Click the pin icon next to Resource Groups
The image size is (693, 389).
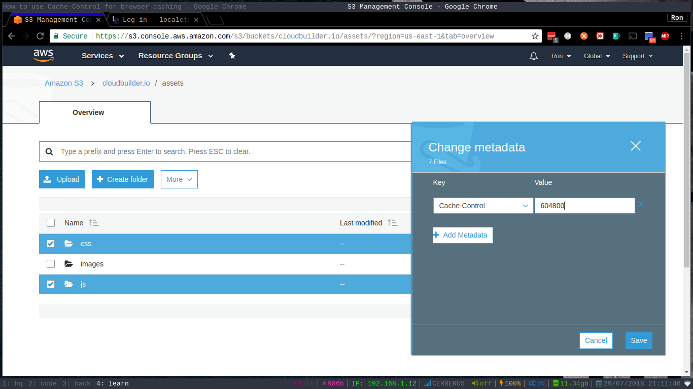pos(232,56)
